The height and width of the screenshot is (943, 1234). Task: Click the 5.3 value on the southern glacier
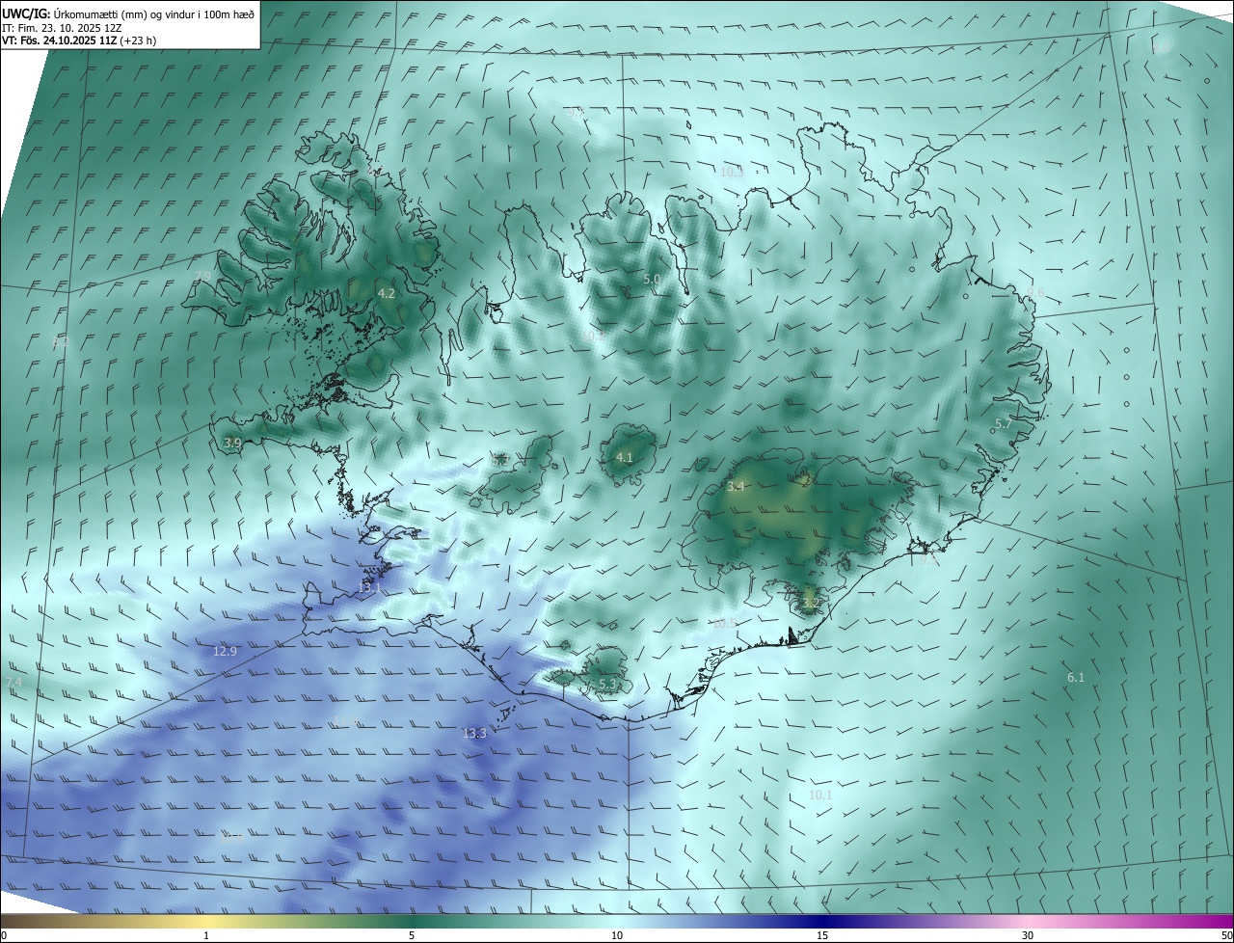[x=607, y=684]
